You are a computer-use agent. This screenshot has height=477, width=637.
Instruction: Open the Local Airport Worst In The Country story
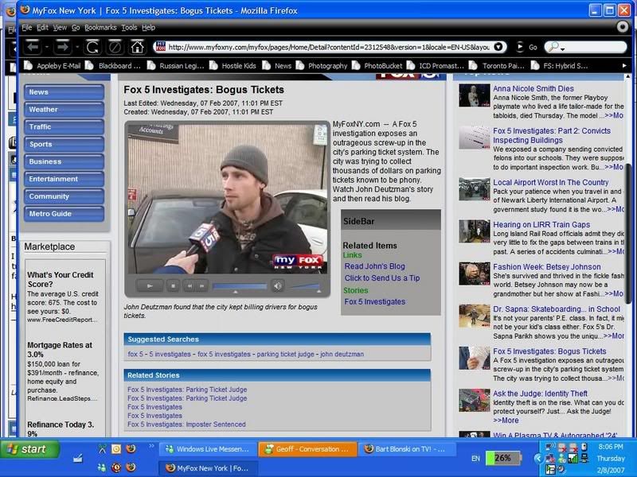tap(550, 183)
